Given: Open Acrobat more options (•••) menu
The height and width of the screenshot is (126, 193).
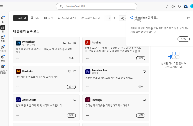Looking at the screenshot, I should (x=87, y=58).
